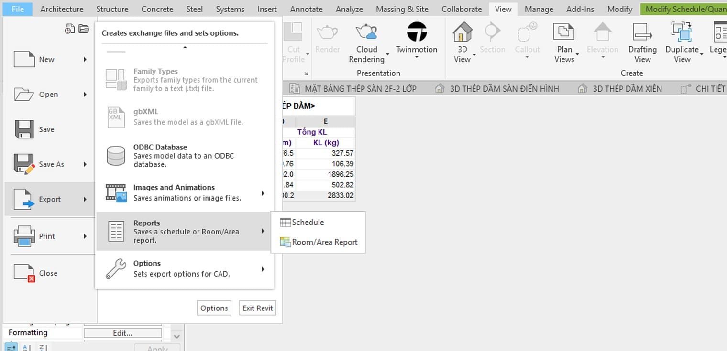Click the Twinmotion logo icon

(417, 32)
